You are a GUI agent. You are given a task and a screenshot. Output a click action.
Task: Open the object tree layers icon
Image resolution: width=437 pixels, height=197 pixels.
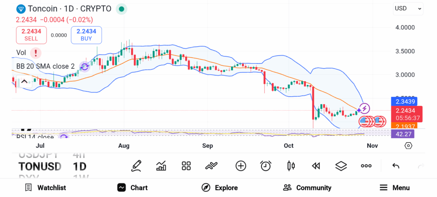(341, 166)
